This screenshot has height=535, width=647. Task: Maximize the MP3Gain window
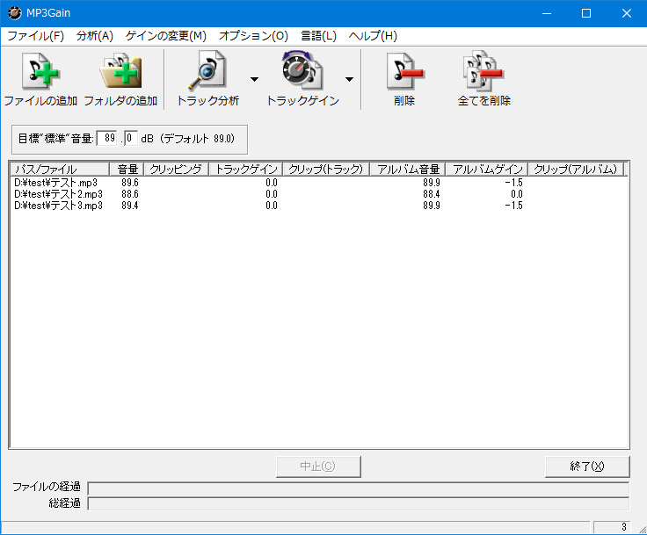click(586, 13)
